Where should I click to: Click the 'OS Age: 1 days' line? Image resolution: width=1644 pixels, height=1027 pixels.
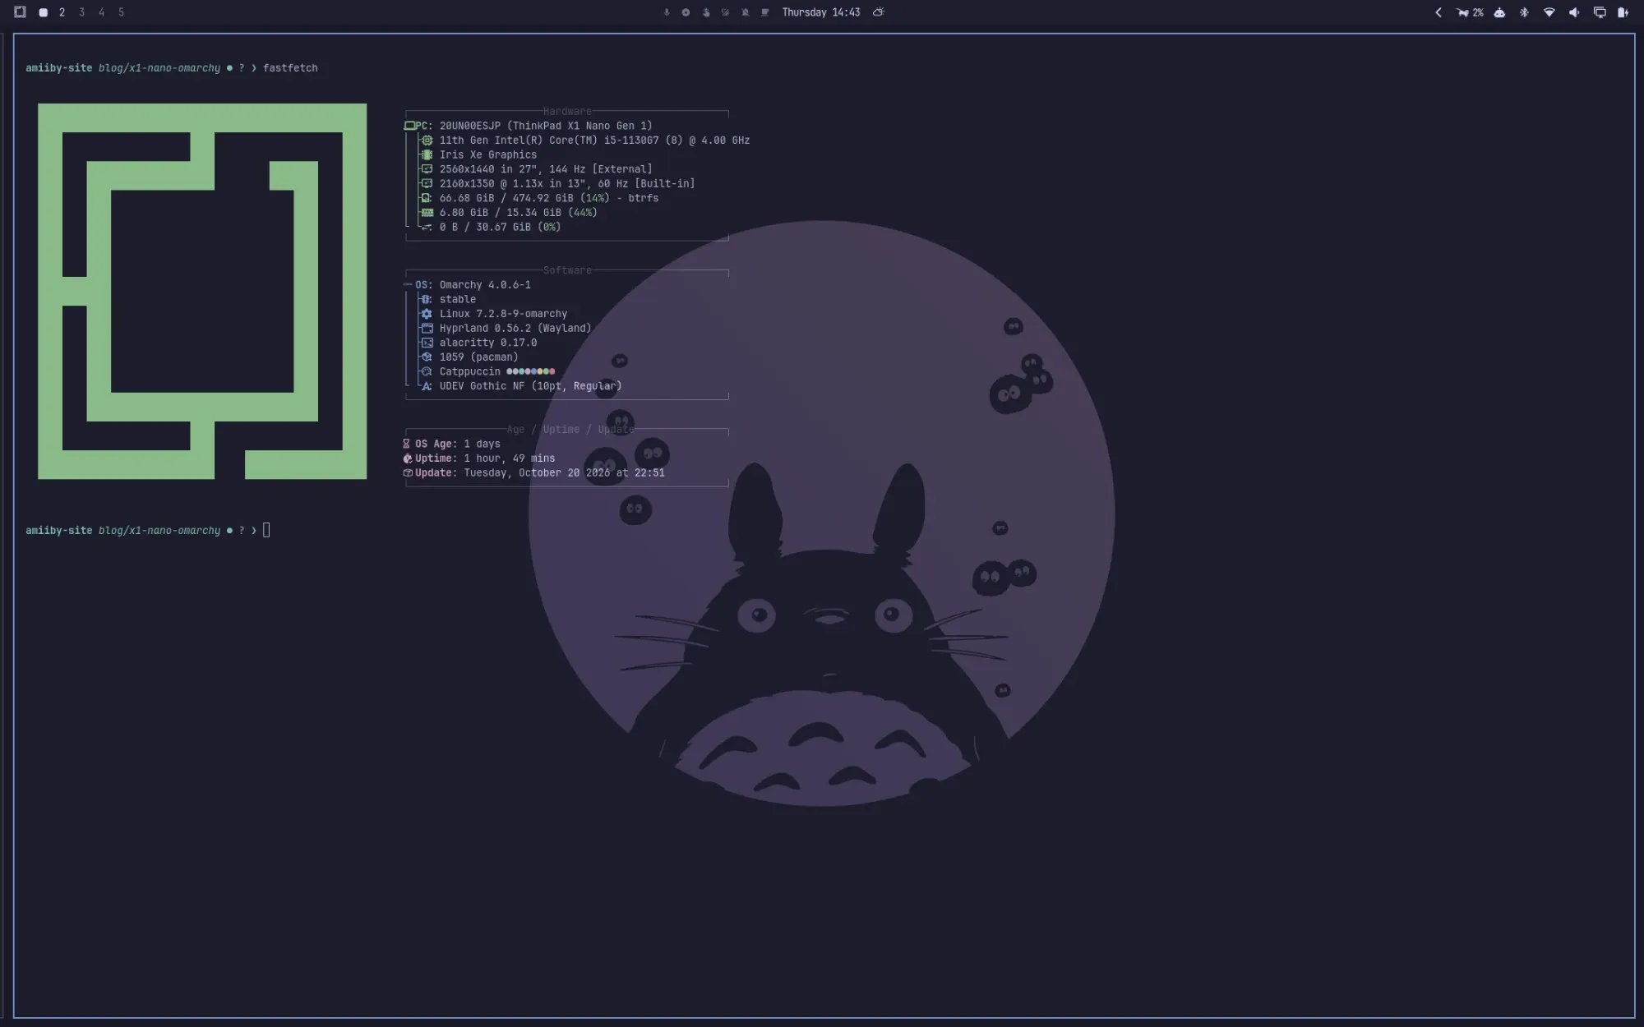tap(451, 444)
